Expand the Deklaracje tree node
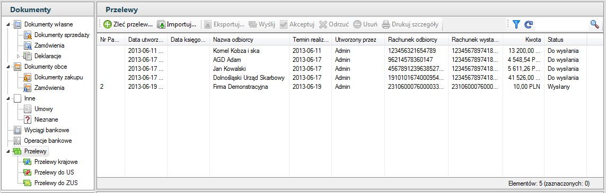Viewport: 606px width, 193px height. point(19,56)
